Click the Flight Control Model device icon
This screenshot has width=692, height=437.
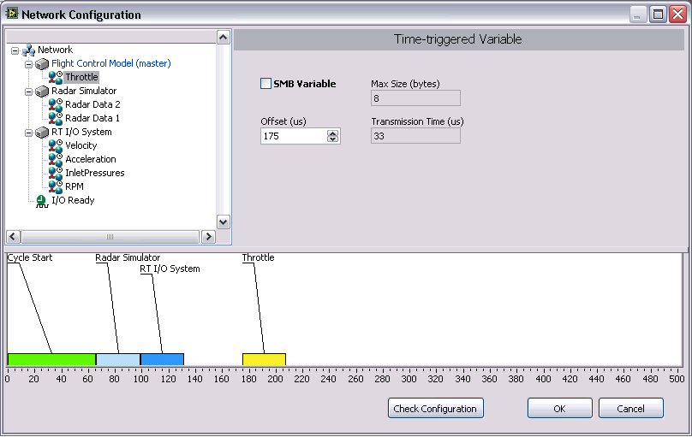[x=42, y=63]
